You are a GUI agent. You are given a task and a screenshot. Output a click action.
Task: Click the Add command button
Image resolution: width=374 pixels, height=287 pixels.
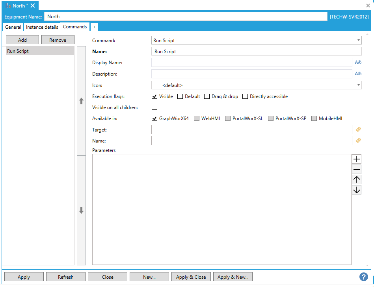[22, 40]
